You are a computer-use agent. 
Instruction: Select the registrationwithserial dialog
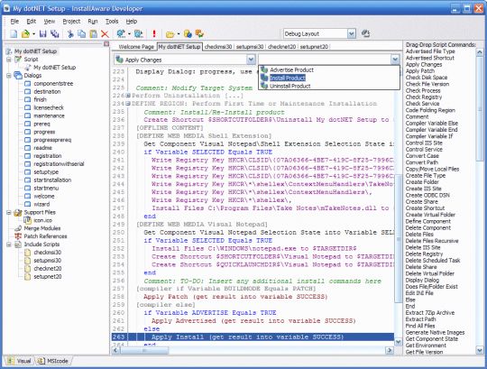click(x=59, y=163)
